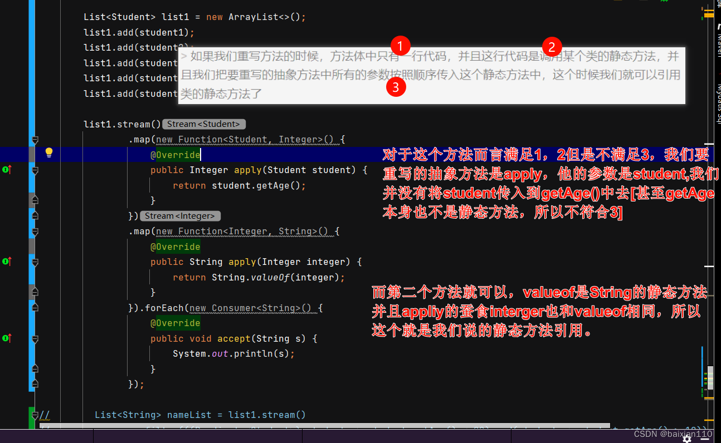This screenshot has width=721, height=443.
Task: Click the third @Override annotation above accept
Action: point(175,323)
